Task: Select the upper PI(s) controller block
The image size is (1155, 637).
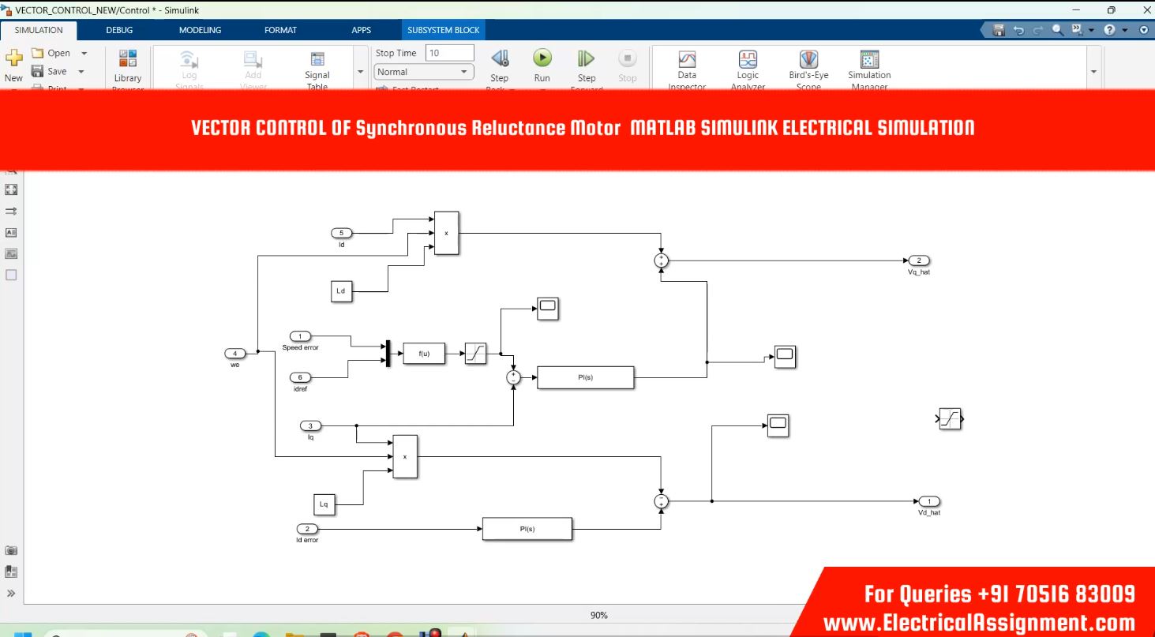Action: [x=585, y=377]
